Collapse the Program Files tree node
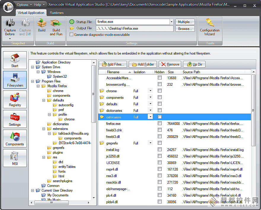This screenshot has width=261, height=210. [32, 81]
